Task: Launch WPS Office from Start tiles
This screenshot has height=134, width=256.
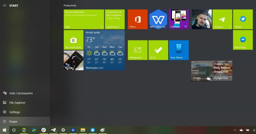Action: click(158, 19)
